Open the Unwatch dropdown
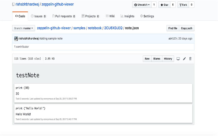 pos(142,5)
